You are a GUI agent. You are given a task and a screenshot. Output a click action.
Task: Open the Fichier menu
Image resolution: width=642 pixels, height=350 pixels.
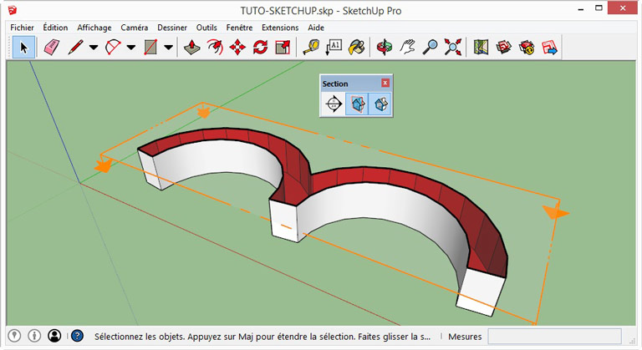click(x=22, y=28)
